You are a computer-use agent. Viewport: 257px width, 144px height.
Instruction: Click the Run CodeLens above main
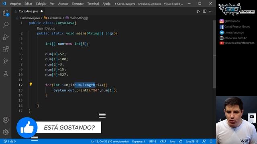click(40, 28)
